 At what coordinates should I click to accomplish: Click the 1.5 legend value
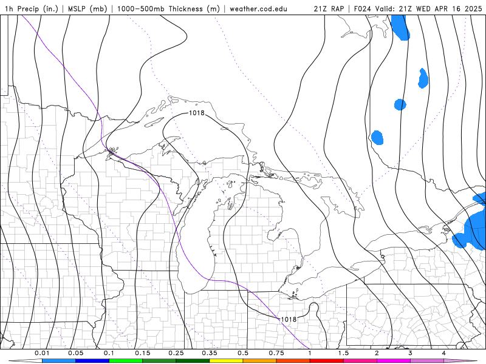[x=343, y=353]
